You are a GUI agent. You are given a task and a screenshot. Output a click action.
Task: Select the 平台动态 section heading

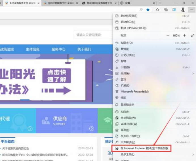(x=8, y=142)
